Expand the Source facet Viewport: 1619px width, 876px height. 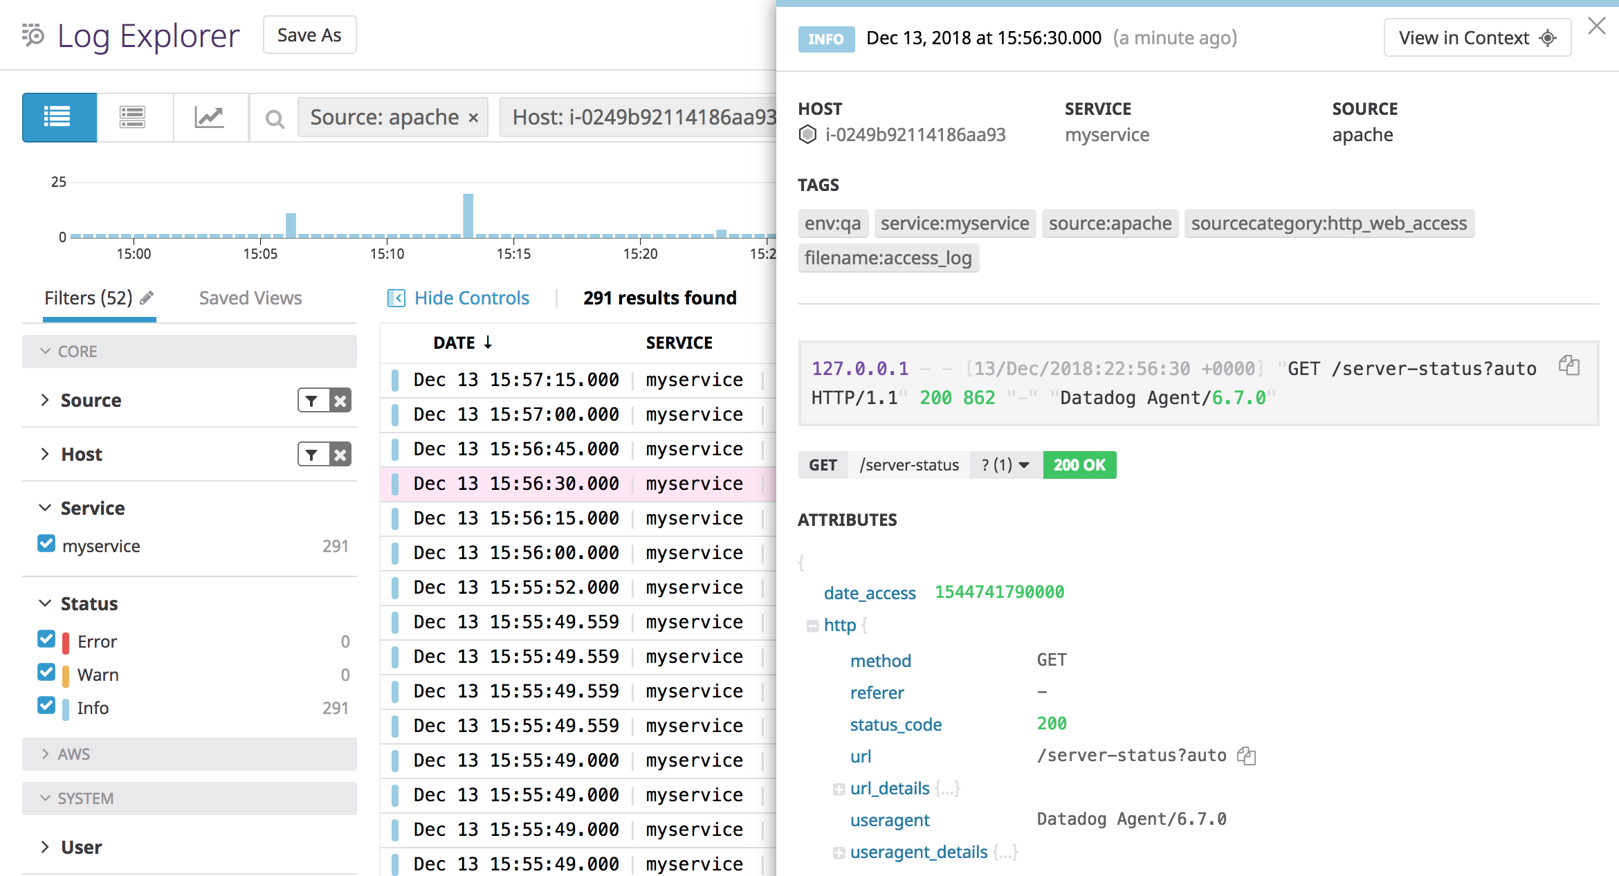[45, 400]
